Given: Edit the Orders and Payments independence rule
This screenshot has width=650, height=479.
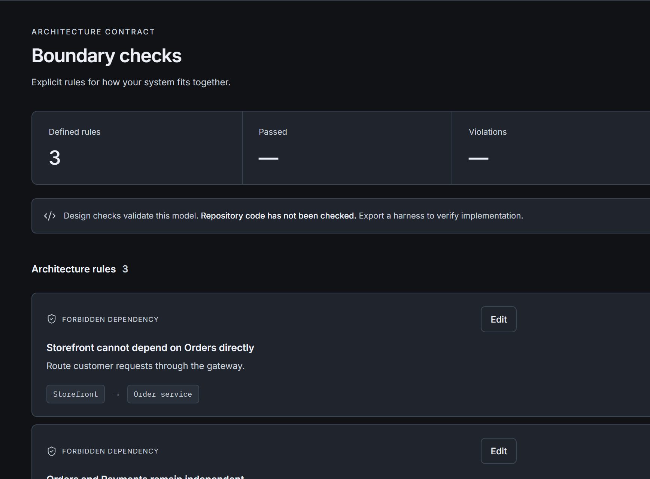Looking at the screenshot, I should [499, 451].
